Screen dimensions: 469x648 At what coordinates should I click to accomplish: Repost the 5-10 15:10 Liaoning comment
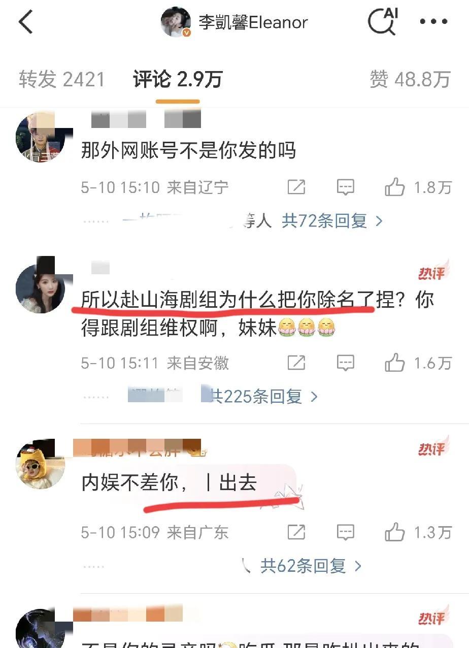point(296,187)
